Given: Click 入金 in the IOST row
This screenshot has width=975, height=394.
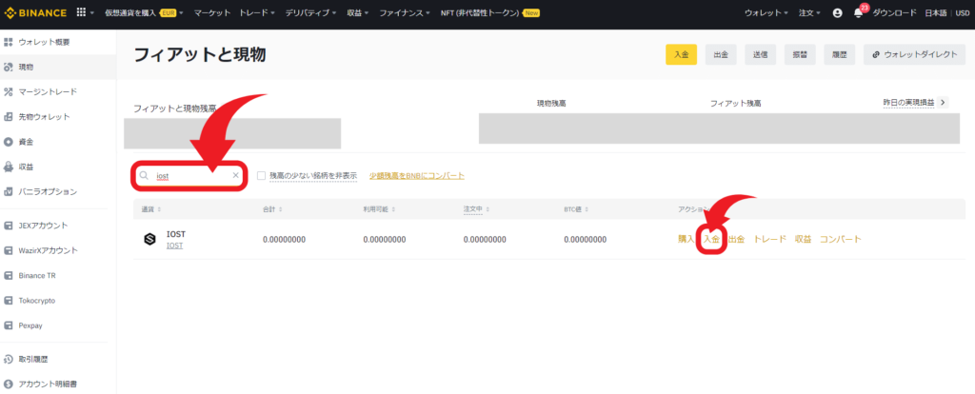Looking at the screenshot, I should click(710, 239).
